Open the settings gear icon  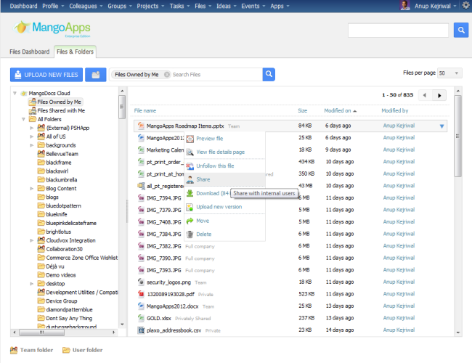[466, 5]
